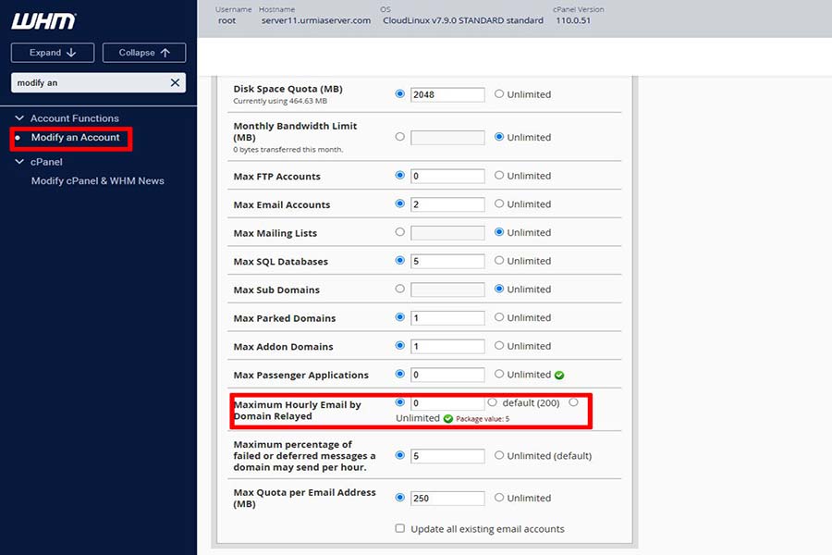The height and width of the screenshot is (555, 832).
Task: Enable Update all existing email accounts checkbox
Action: (x=400, y=529)
